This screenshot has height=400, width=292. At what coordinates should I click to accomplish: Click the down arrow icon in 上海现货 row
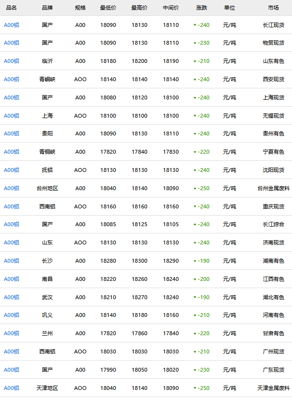tap(195, 97)
